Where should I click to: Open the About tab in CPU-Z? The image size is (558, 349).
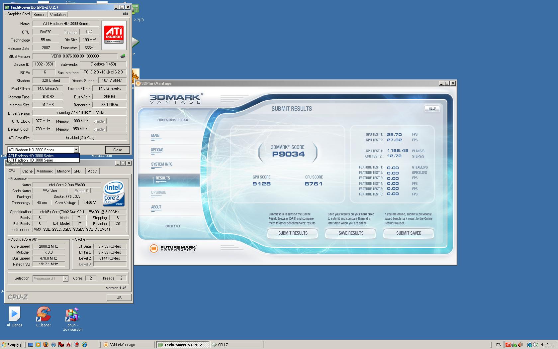(x=93, y=171)
